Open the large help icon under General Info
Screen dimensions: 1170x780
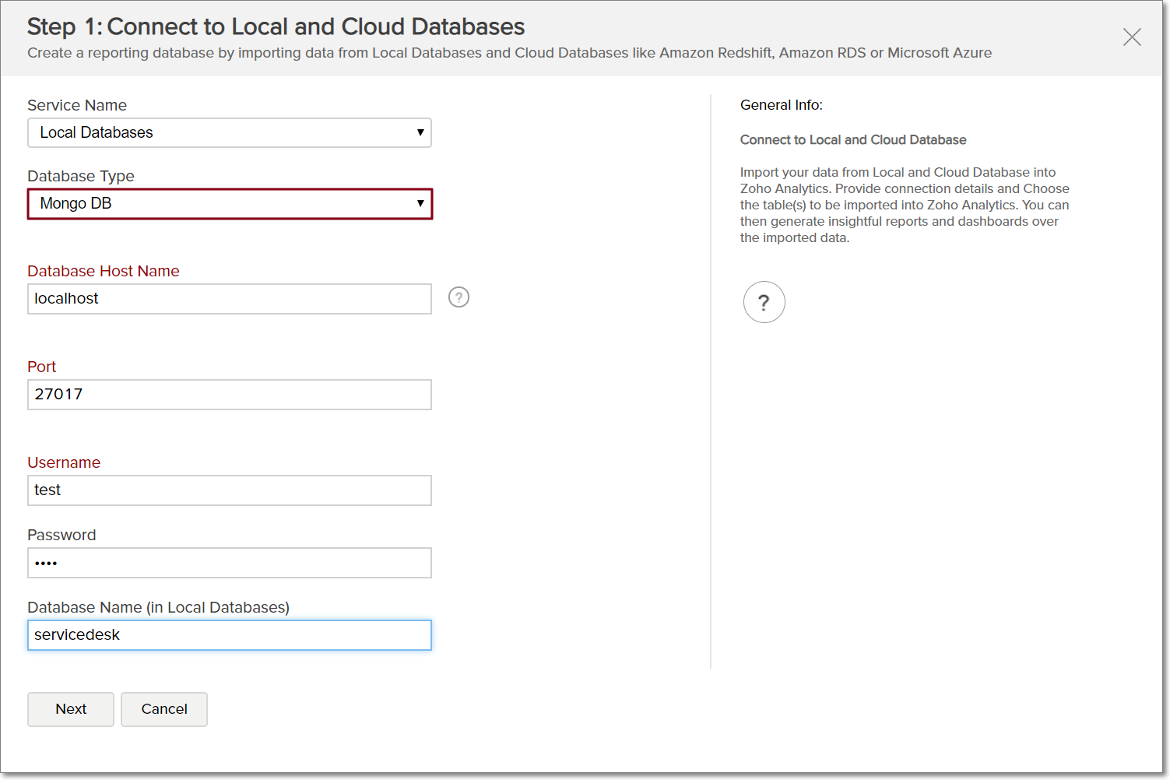click(764, 302)
